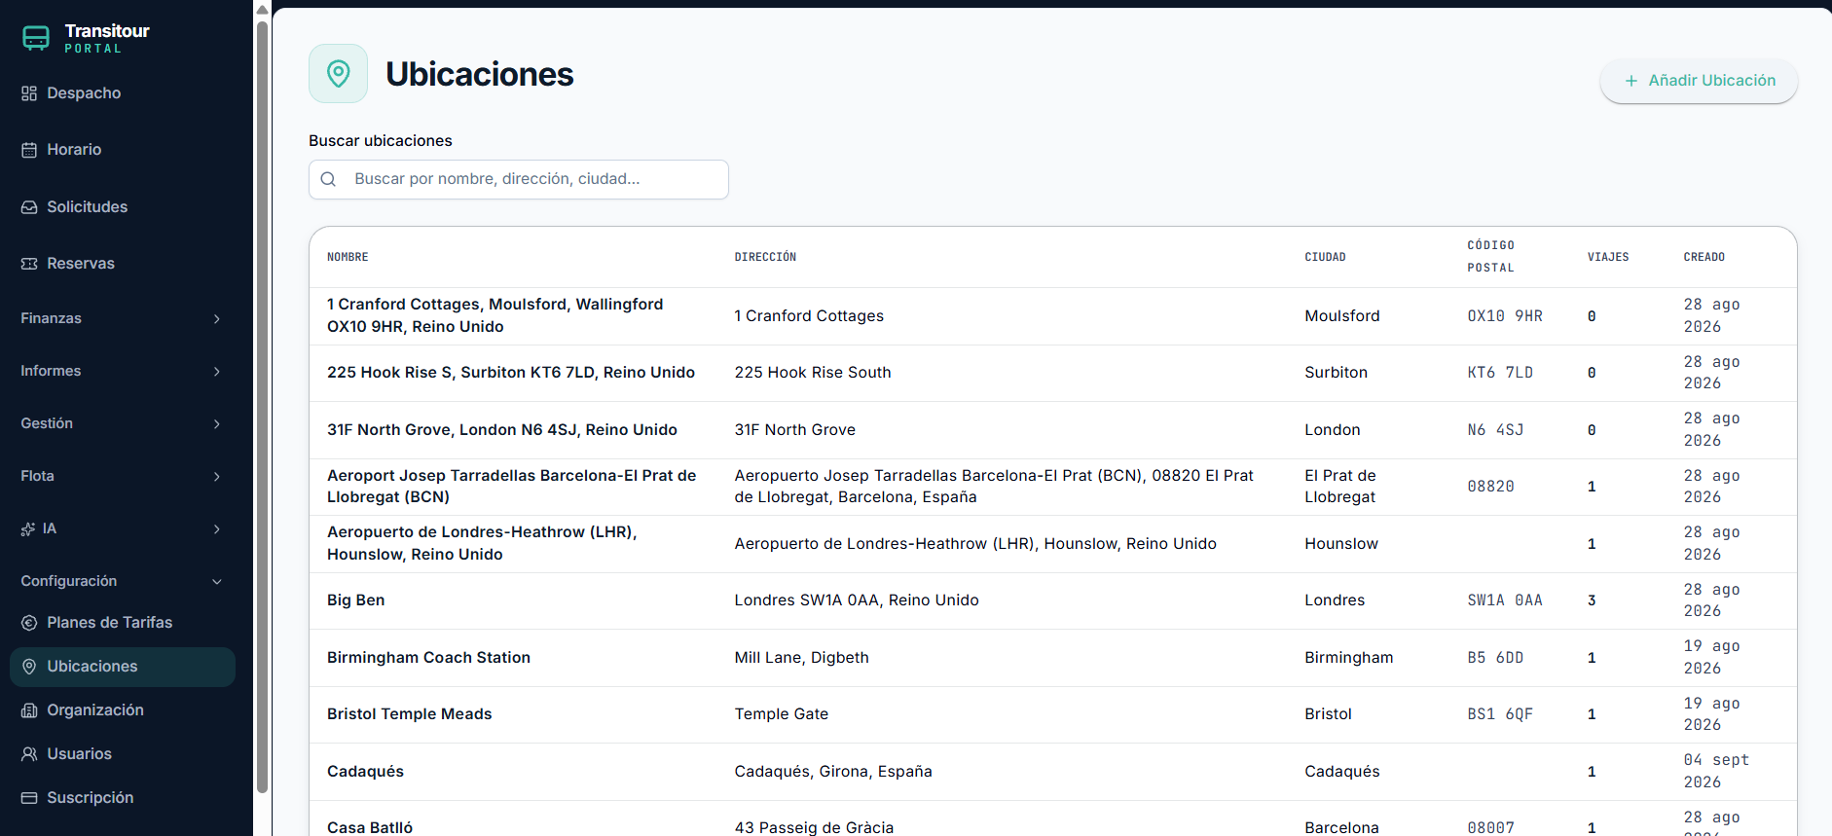
Task: Expand the Gestión menu chevron
Action: (216, 423)
